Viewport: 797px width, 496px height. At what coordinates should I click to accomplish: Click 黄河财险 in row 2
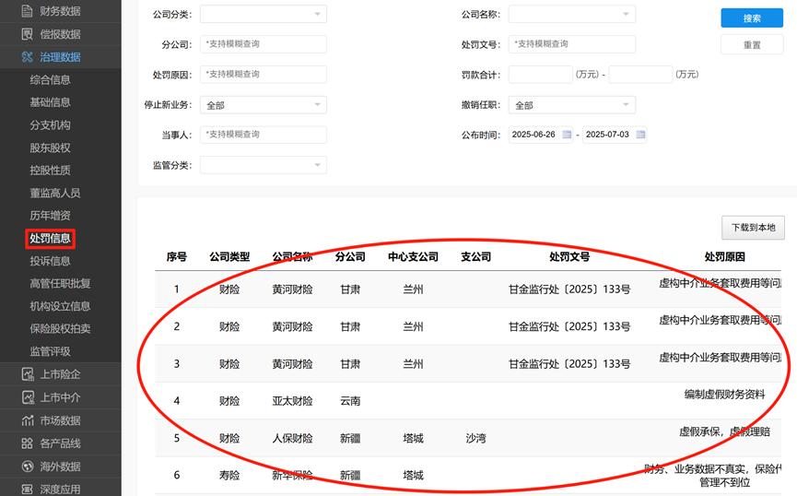point(292,326)
